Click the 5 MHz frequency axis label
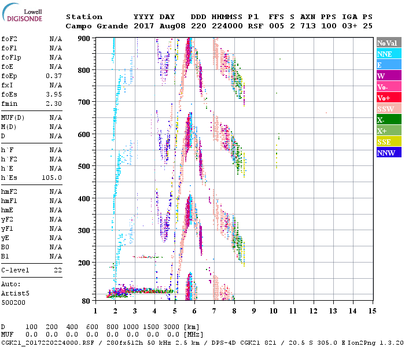The width and height of the screenshot is (405, 347). tap(175, 311)
